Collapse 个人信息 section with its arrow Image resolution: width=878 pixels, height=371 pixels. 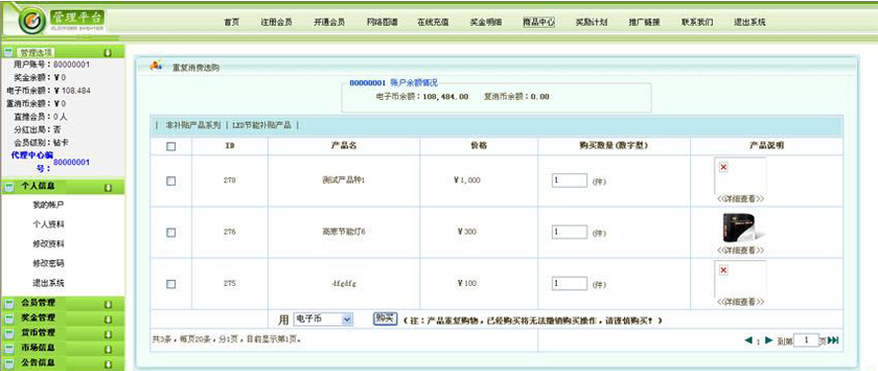tap(108, 188)
